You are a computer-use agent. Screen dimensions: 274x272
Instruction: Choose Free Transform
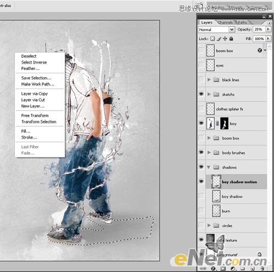[35, 115]
